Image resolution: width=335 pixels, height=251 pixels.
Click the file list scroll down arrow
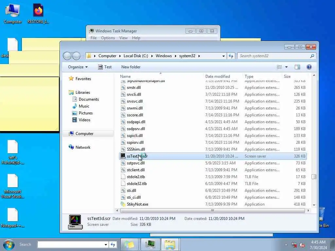coord(314,205)
